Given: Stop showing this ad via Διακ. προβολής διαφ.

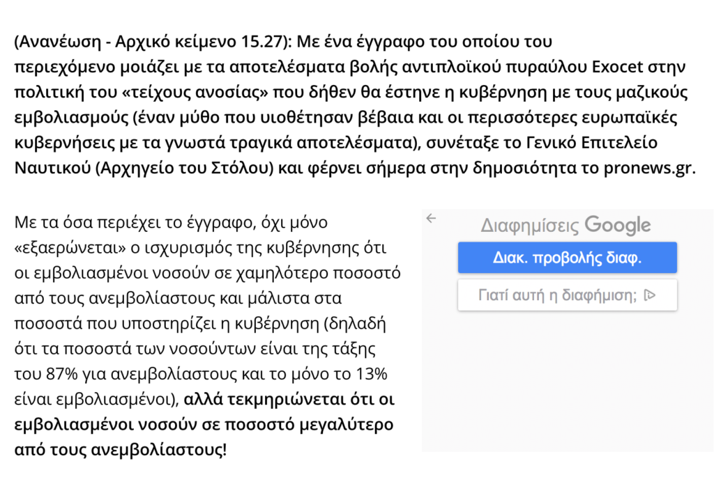Looking at the screenshot, I should click(568, 258).
